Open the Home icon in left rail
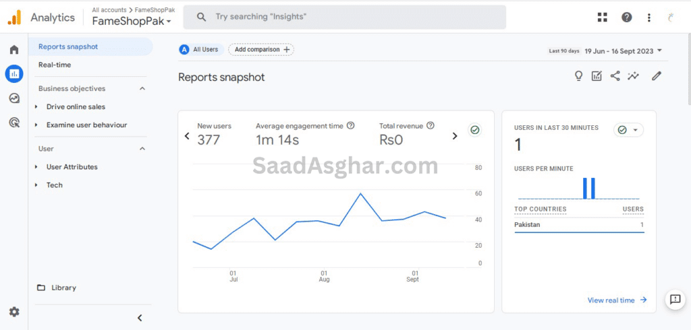The height and width of the screenshot is (330, 691). coord(14,50)
